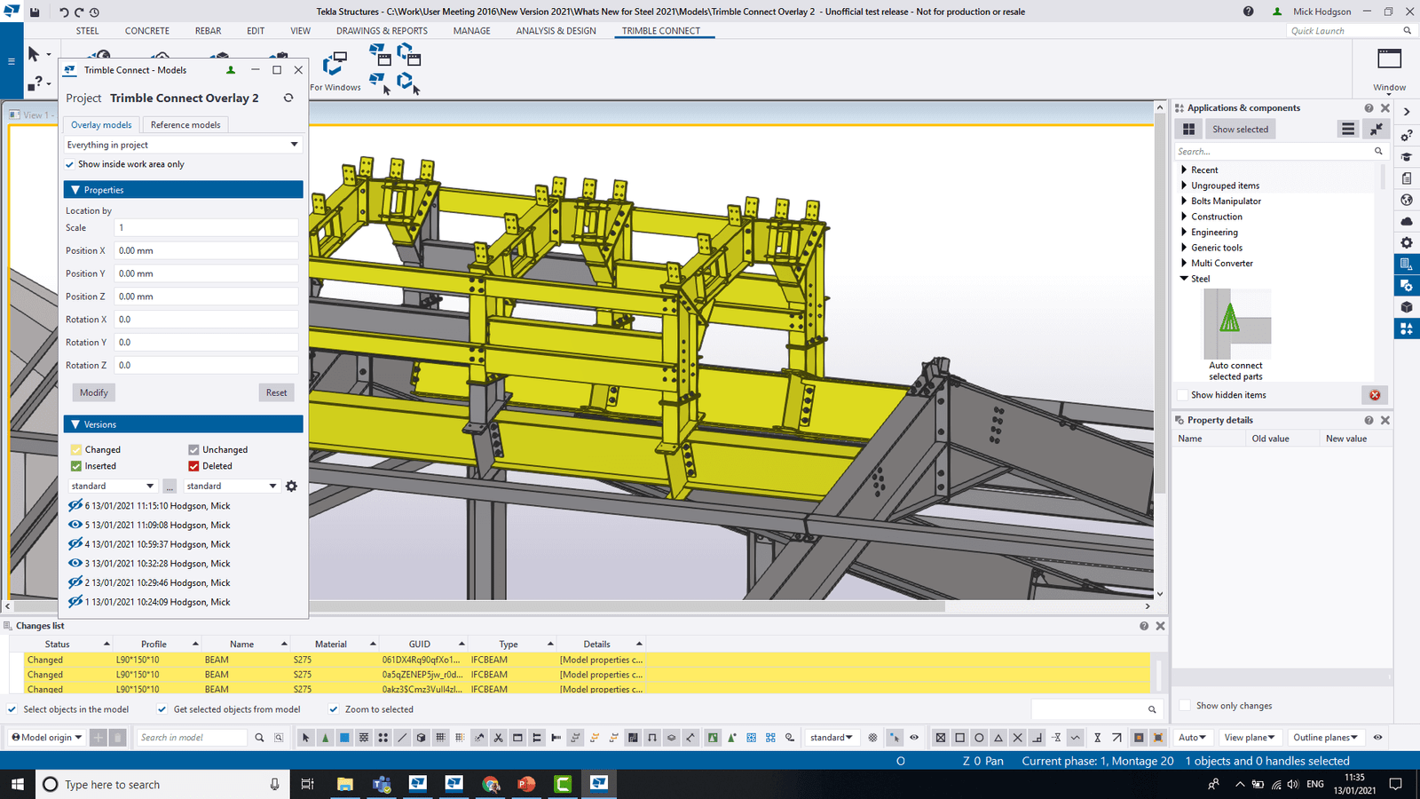This screenshot has width=1420, height=799.
Task: Toggle the Deleted red checkbox
Action: tap(193, 466)
